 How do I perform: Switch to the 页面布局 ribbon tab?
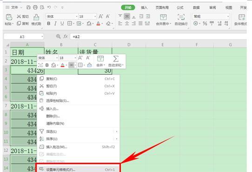[x=162, y=7]
